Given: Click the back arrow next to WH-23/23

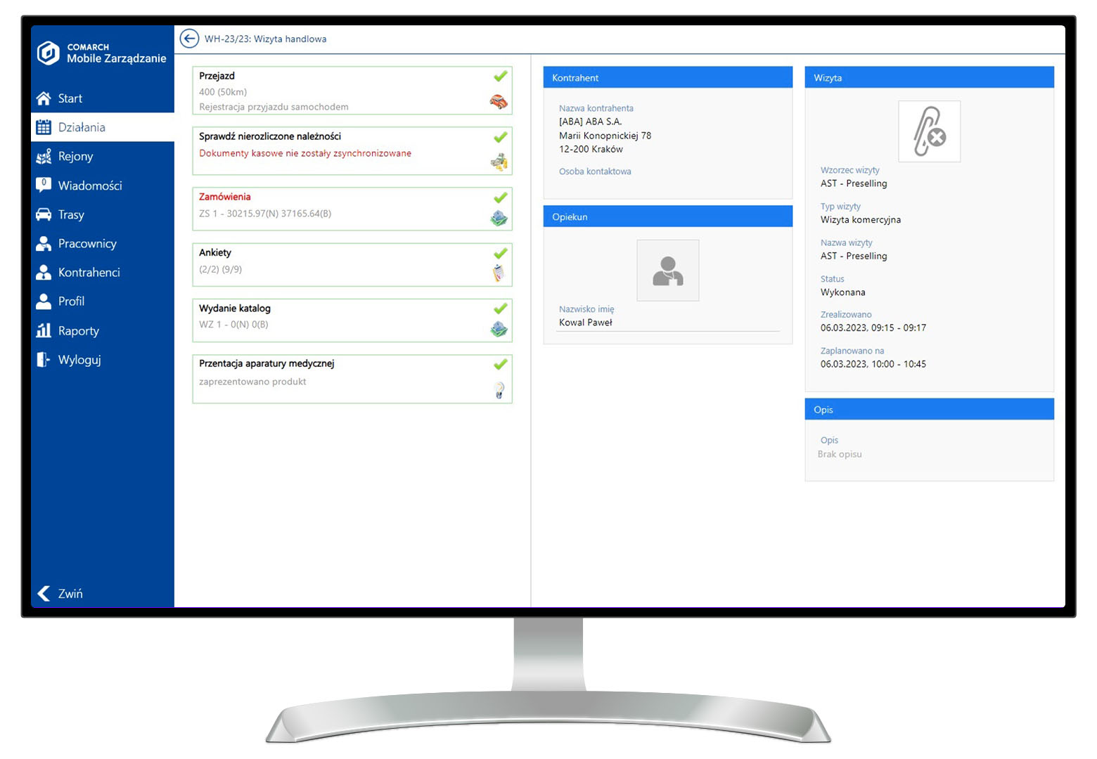Looking at the screenshot, I should click(x=189, y=39).
